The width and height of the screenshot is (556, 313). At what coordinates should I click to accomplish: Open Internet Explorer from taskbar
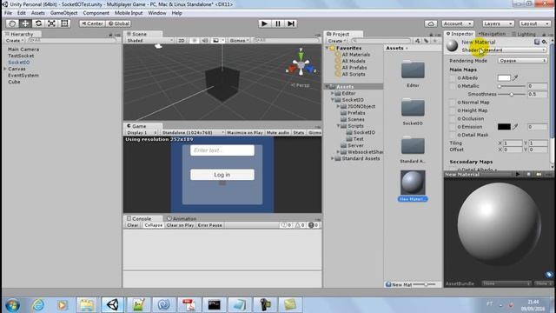pos(38,305)
